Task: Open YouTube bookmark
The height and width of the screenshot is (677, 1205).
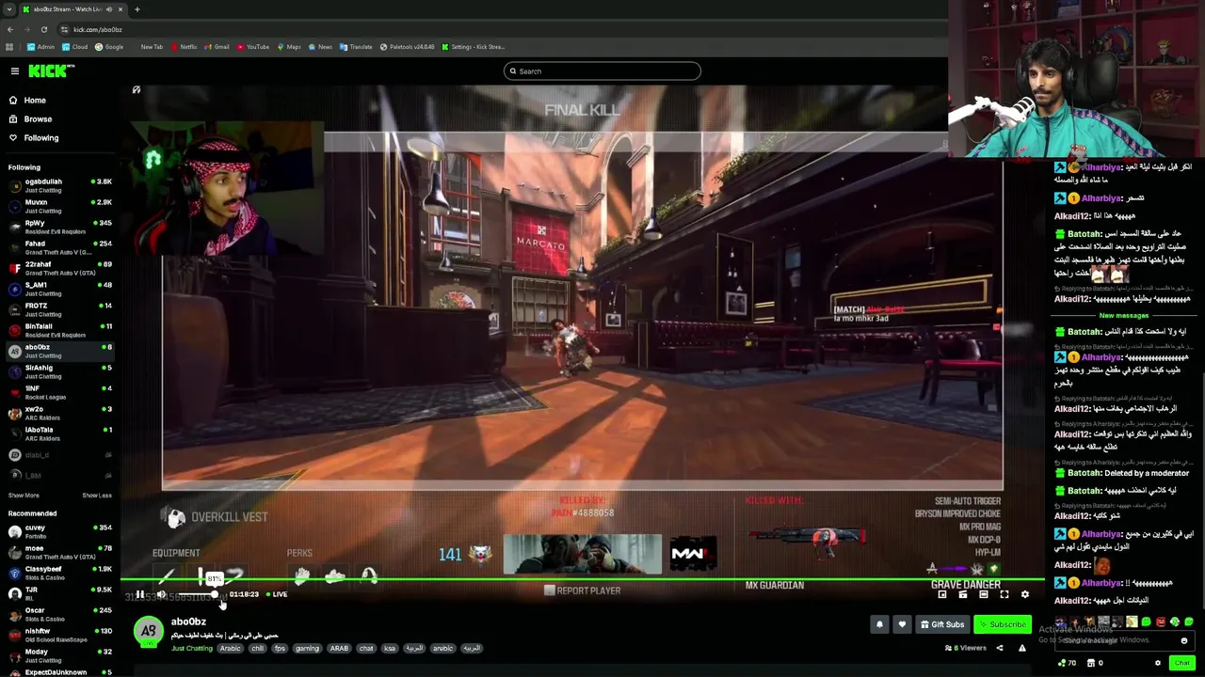Action: pos(253,46)
